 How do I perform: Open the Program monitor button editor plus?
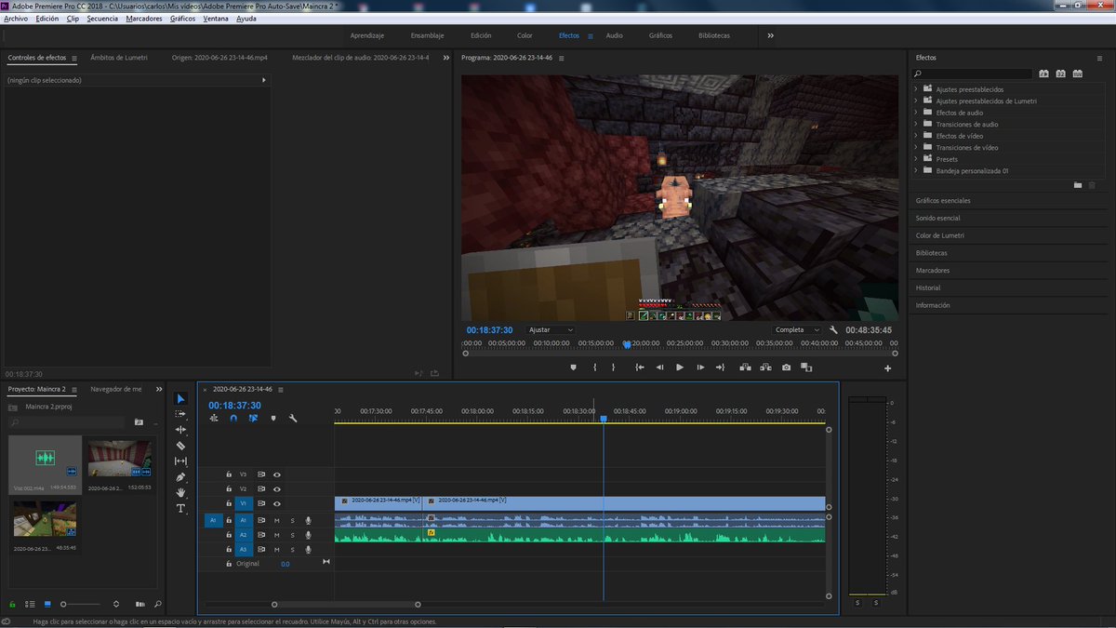pos(887,368)
